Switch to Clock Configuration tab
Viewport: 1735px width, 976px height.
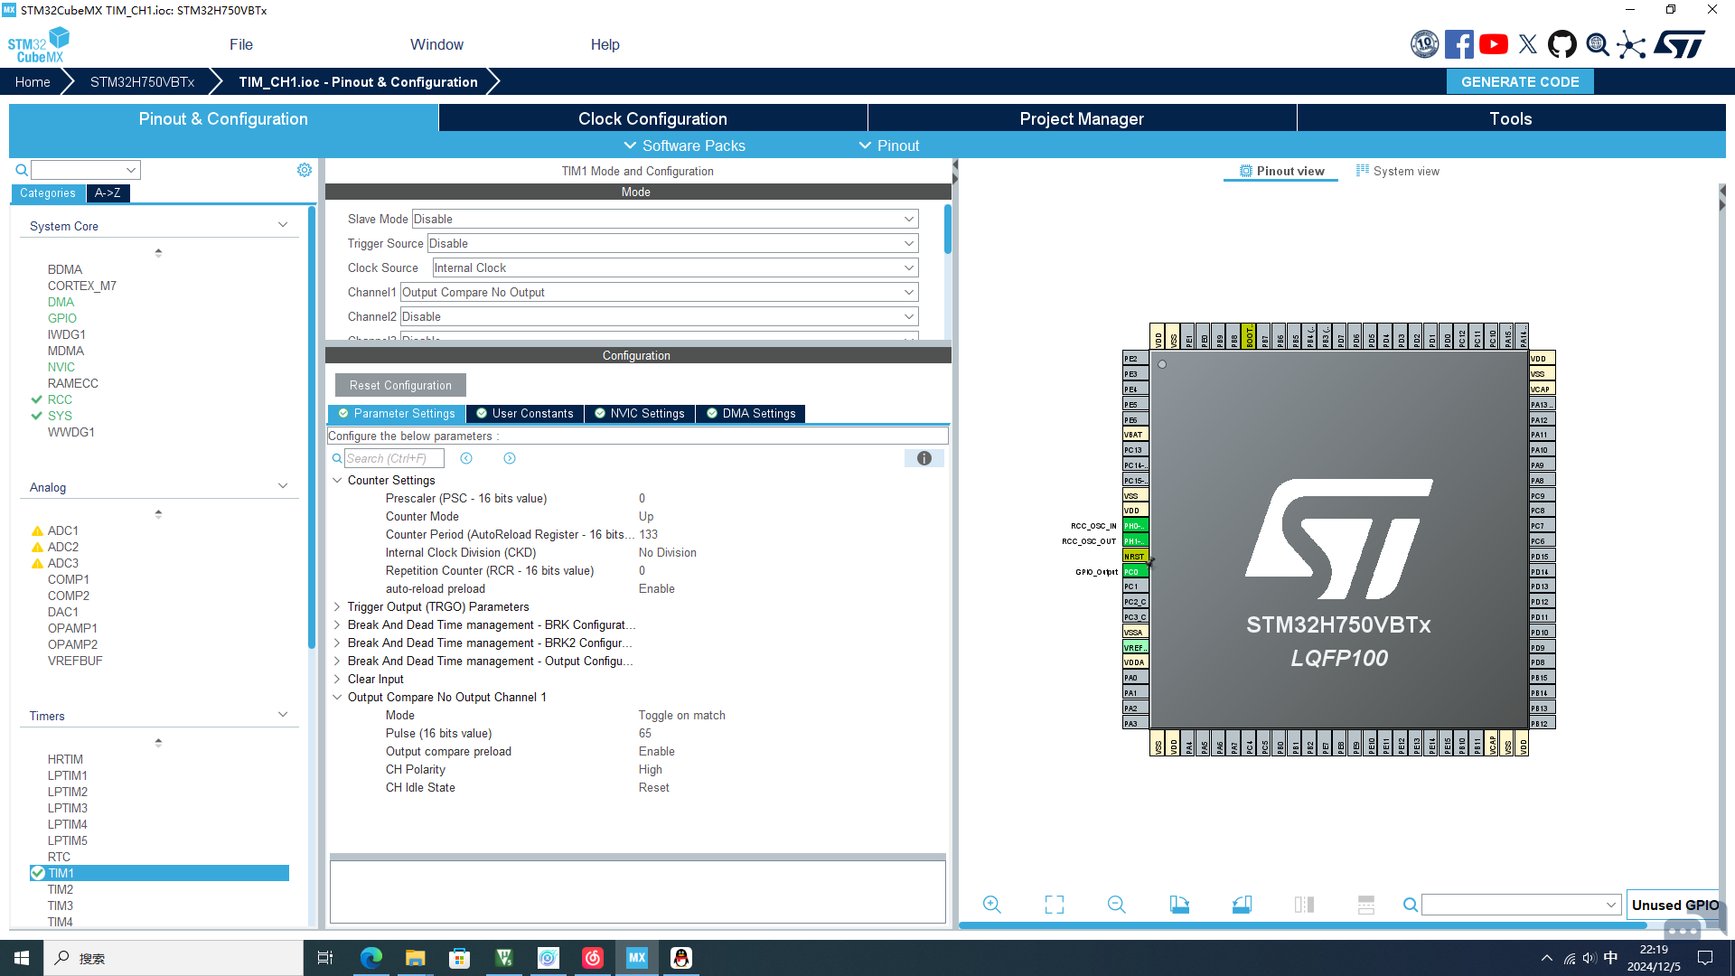(652, 118)
